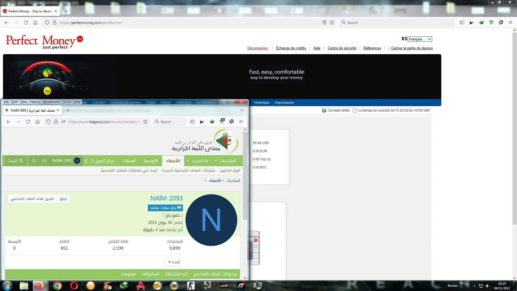Click the Déconnexion link

[258, 48]
